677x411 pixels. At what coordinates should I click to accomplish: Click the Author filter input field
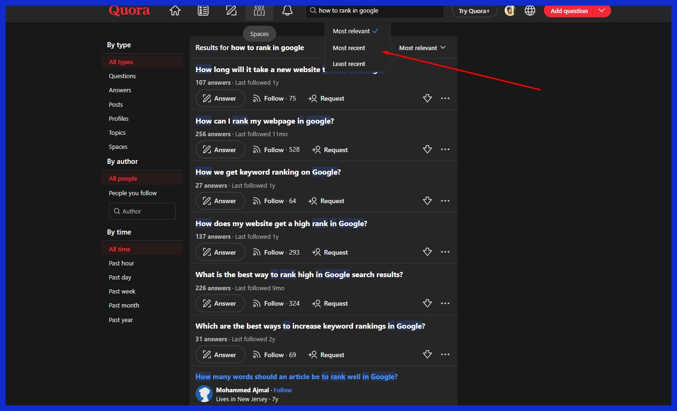point(142,211)
